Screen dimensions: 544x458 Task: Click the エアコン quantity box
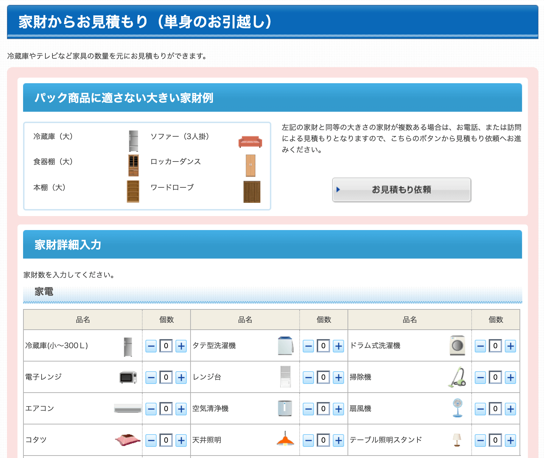click(x=166, y=409)
